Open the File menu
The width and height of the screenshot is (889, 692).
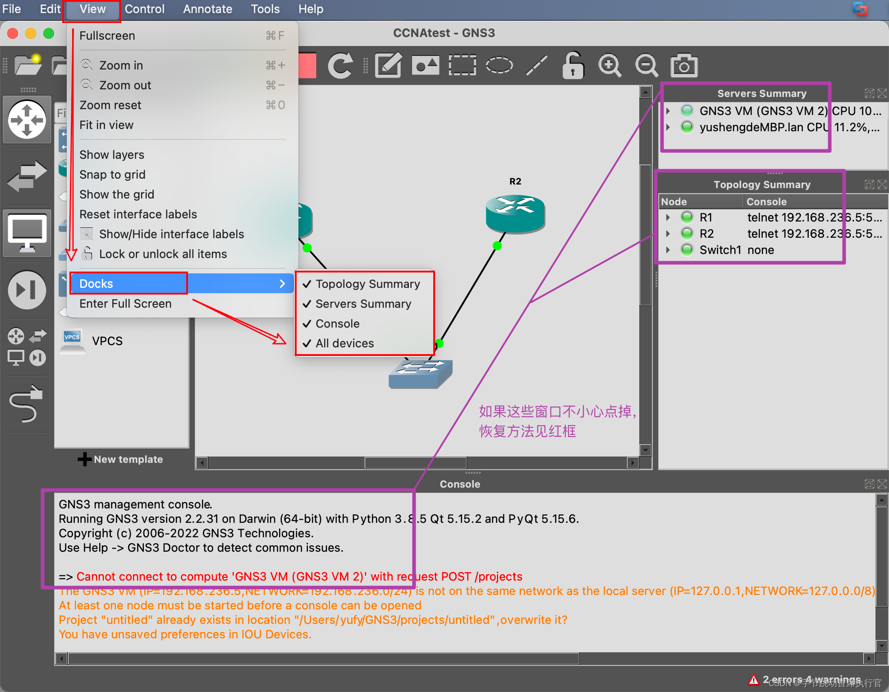pos(12,9)
